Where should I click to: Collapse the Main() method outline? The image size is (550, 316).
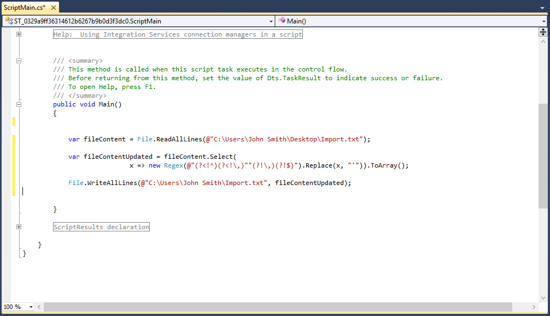pos(19,104)
